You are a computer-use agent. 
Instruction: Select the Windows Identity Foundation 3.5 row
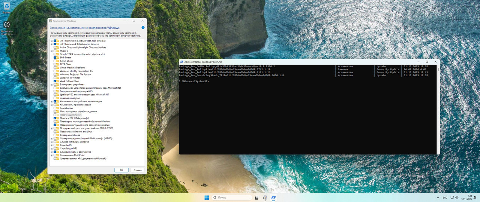coord(76,71)
